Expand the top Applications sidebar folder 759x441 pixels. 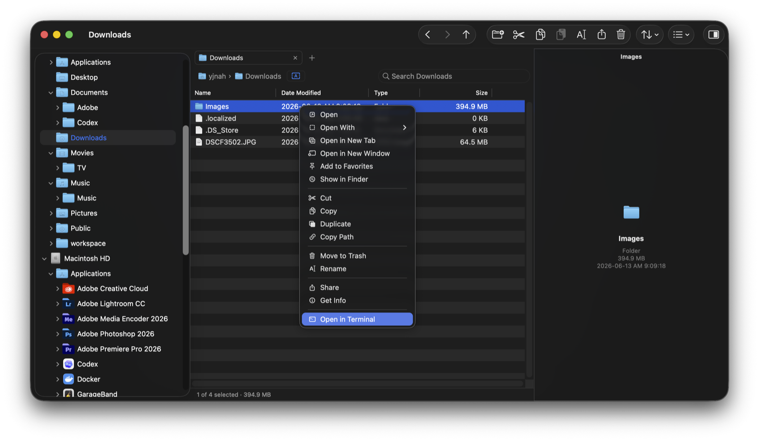point(51,62)
